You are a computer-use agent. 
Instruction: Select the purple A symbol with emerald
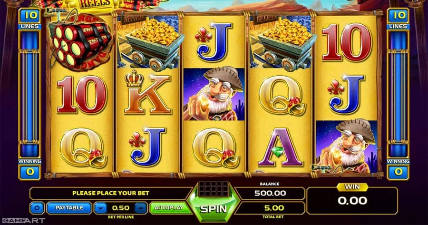click(281, 147)
